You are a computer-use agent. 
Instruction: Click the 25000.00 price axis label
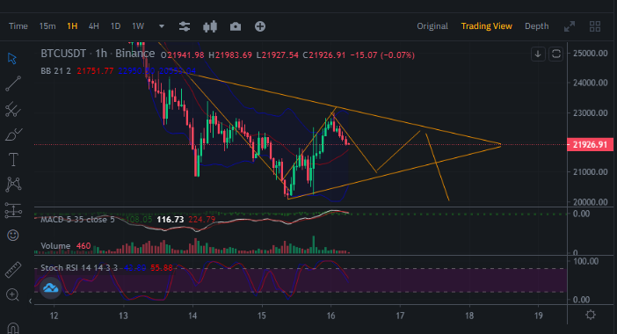[x=591, y=53]
